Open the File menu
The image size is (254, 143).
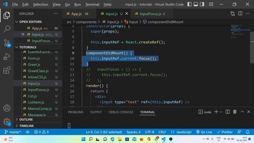click(15, 4)
